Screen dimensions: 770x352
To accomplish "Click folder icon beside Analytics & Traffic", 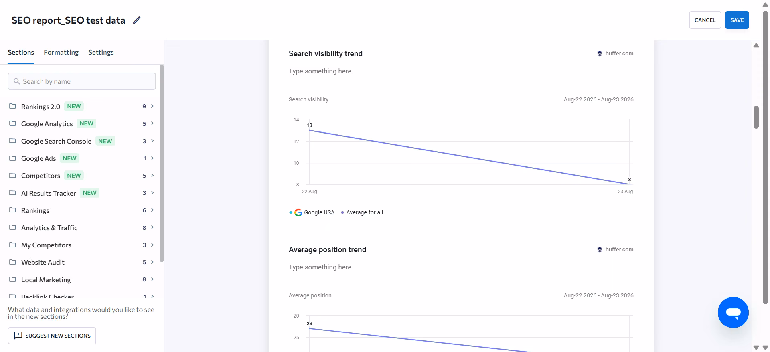I will tap(12, 227).
